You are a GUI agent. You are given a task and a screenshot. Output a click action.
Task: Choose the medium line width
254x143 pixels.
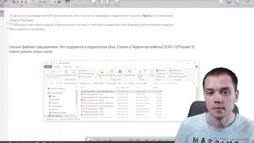[40, 2]
